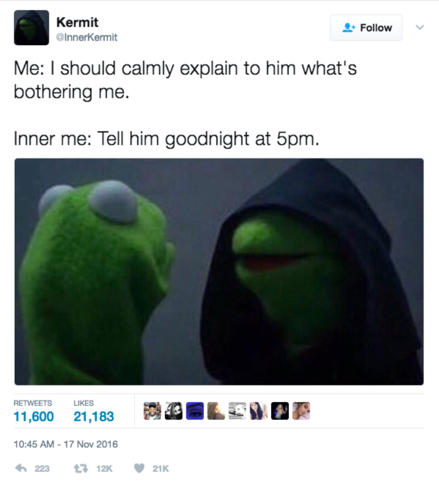Open the @InnerKermit handle link
This screenshot has height=482, width=439.
(87, 37)
